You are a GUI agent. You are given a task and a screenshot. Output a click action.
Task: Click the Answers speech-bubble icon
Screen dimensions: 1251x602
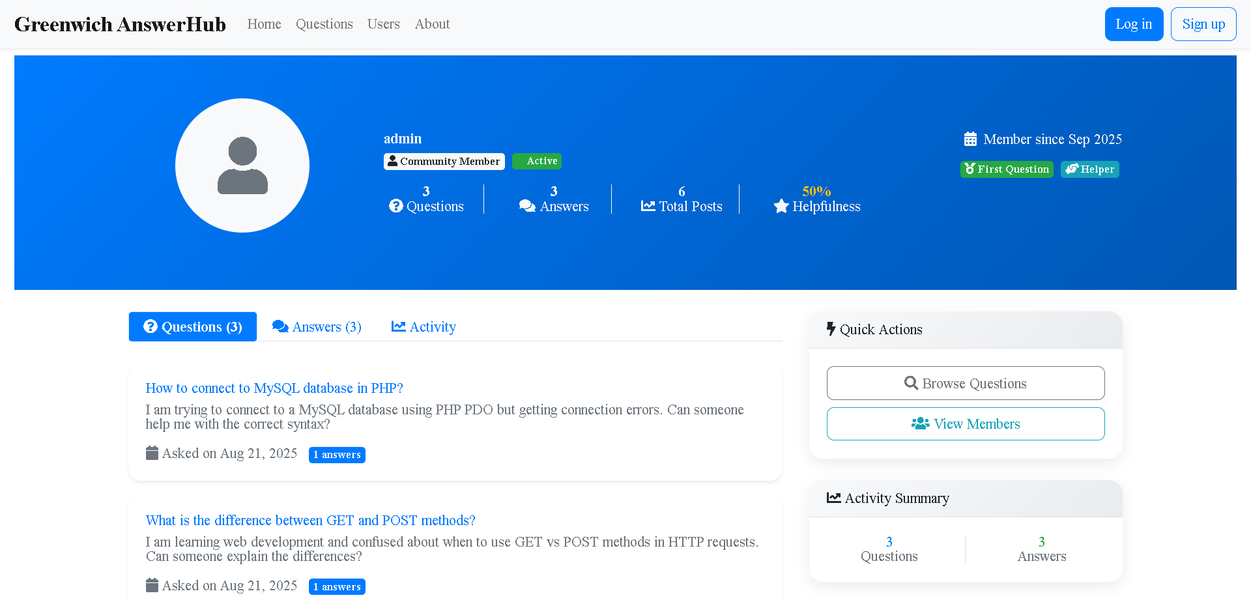point(526,205)
